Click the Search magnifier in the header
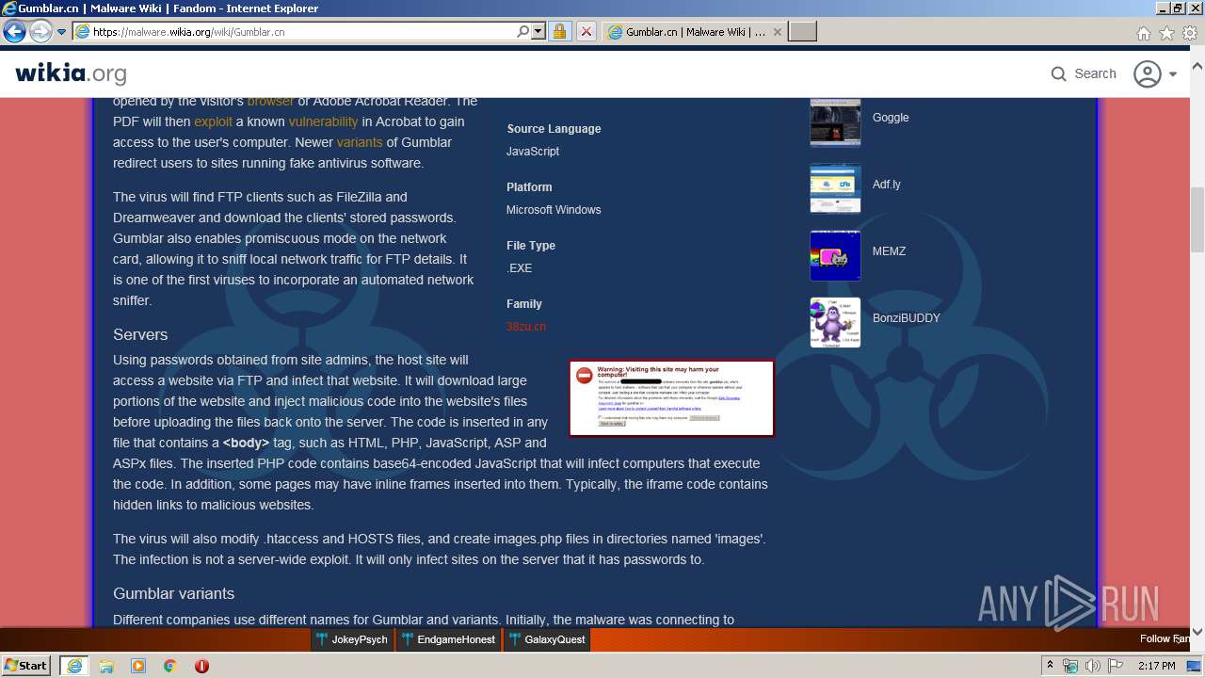This screenshot has width=1205, height=678. (x=1059, y=73)
